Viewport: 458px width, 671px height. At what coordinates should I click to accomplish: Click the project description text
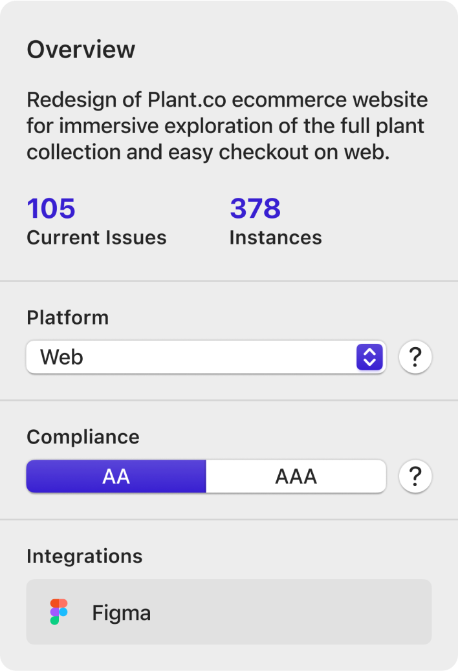click(x=227, y=126)
